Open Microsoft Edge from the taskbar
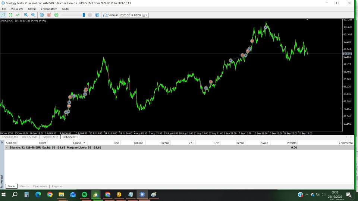 point(38,195)
